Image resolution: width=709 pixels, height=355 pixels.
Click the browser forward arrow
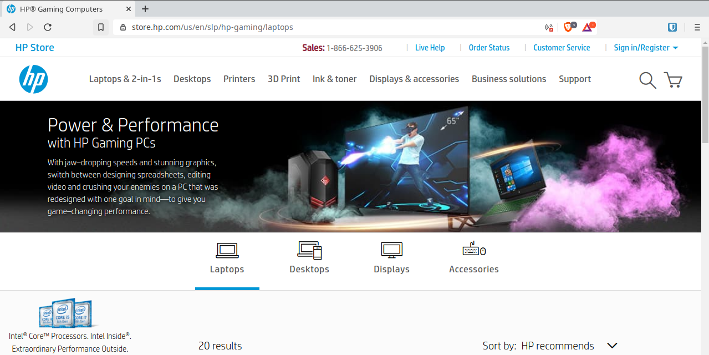tap(30, 27)
